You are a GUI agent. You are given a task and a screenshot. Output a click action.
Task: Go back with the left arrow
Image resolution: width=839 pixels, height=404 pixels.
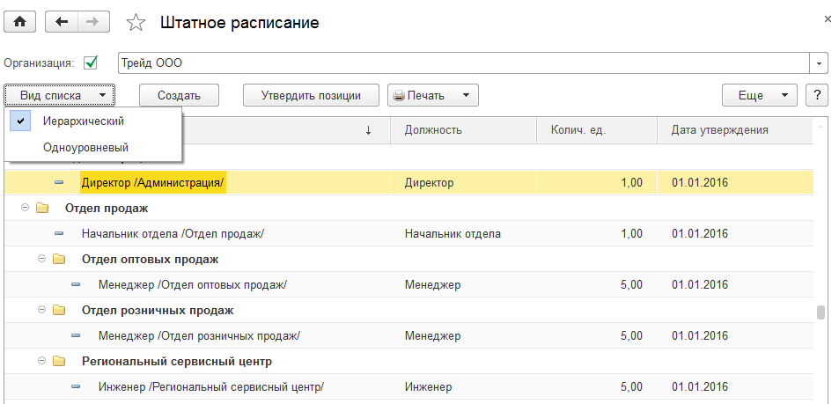[x=61, y=22]
